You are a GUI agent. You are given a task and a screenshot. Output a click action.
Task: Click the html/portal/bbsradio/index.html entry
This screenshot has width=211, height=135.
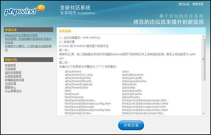[145, 110]
